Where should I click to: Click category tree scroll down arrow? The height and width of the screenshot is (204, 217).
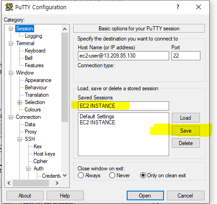pos(65,175)
